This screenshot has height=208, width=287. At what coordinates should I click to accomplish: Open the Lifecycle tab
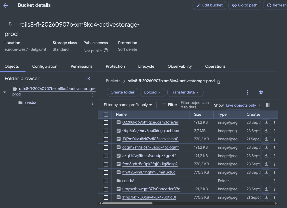(x=146, y=66)
